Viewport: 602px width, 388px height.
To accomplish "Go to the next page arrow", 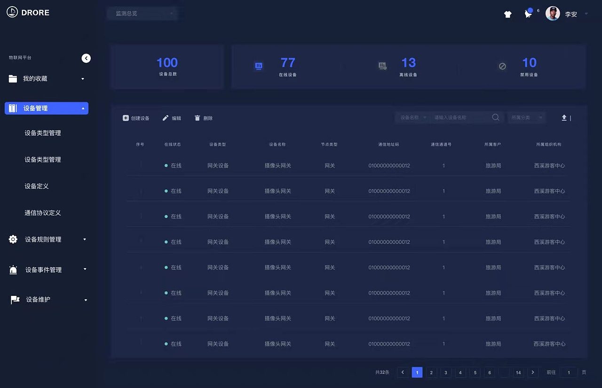I will pos(532,372).
